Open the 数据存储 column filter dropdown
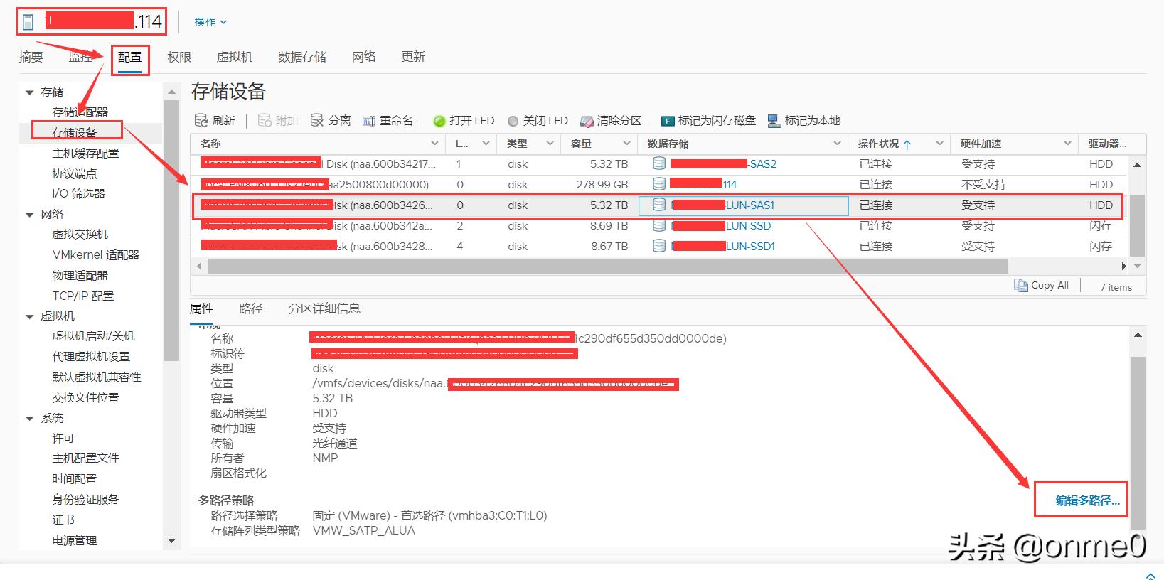The height and width of the screenshot is (580, 1164). point(837,144)
